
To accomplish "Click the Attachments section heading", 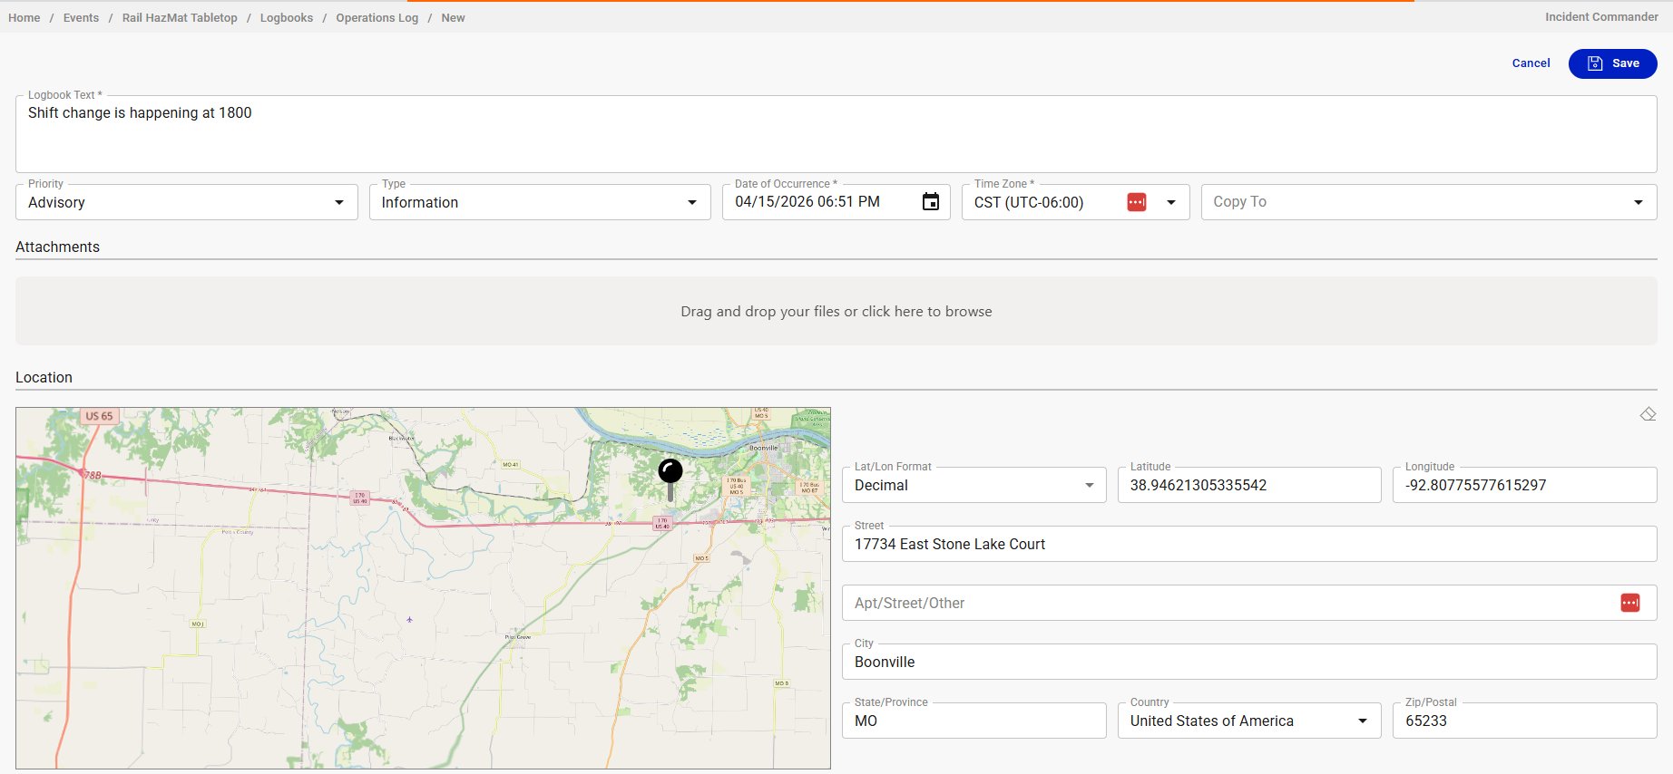I will pyautogui.click(x=57, y=247).
